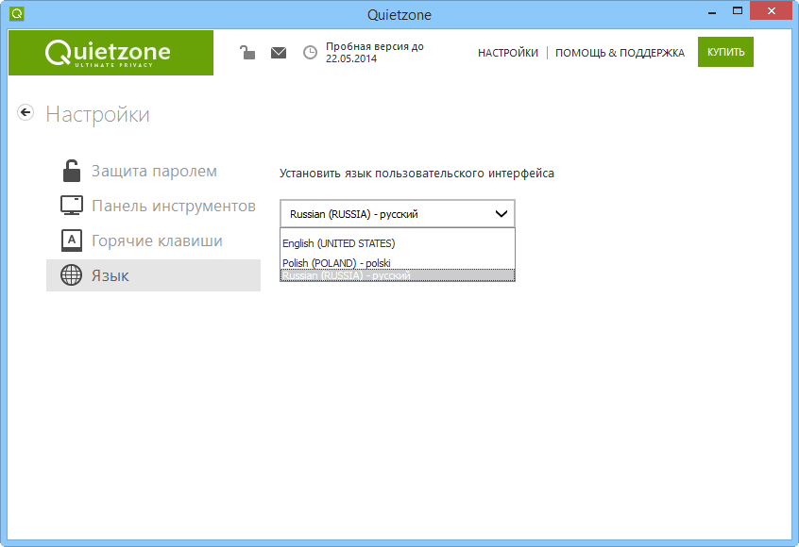Go back with the arrow next to Настройки
Viewport: 799px width, 547px height.
(x=25, y=112)
